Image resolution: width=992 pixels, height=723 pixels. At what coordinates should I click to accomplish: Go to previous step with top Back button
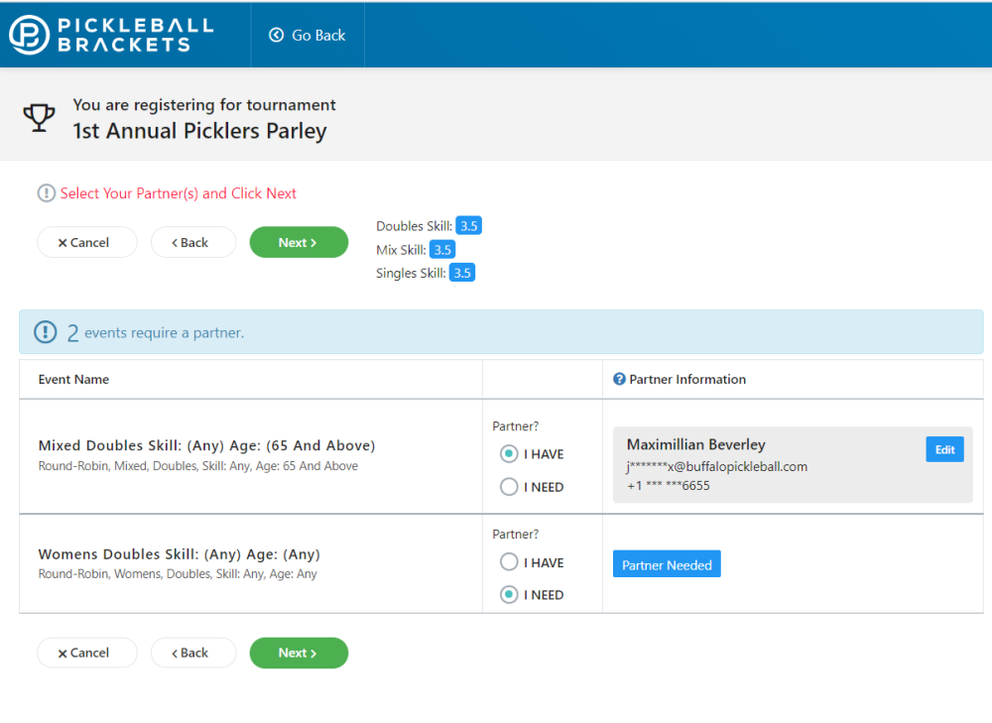tap(193, 243)
